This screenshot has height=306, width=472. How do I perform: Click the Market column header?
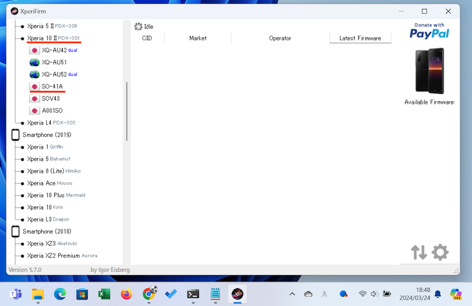pos(198,38)
